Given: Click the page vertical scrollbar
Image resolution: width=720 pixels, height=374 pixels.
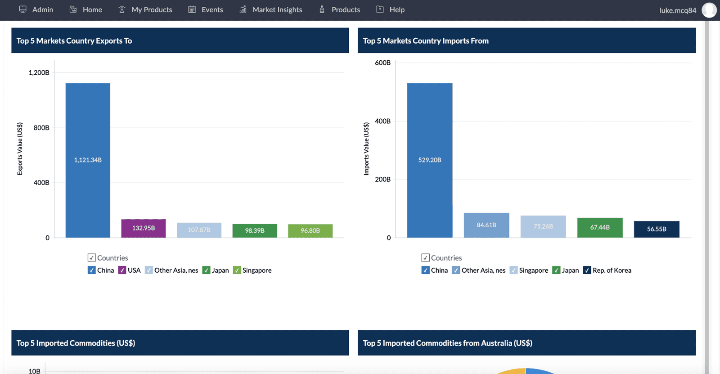Looking at the screenshot, I should [706, 197].
